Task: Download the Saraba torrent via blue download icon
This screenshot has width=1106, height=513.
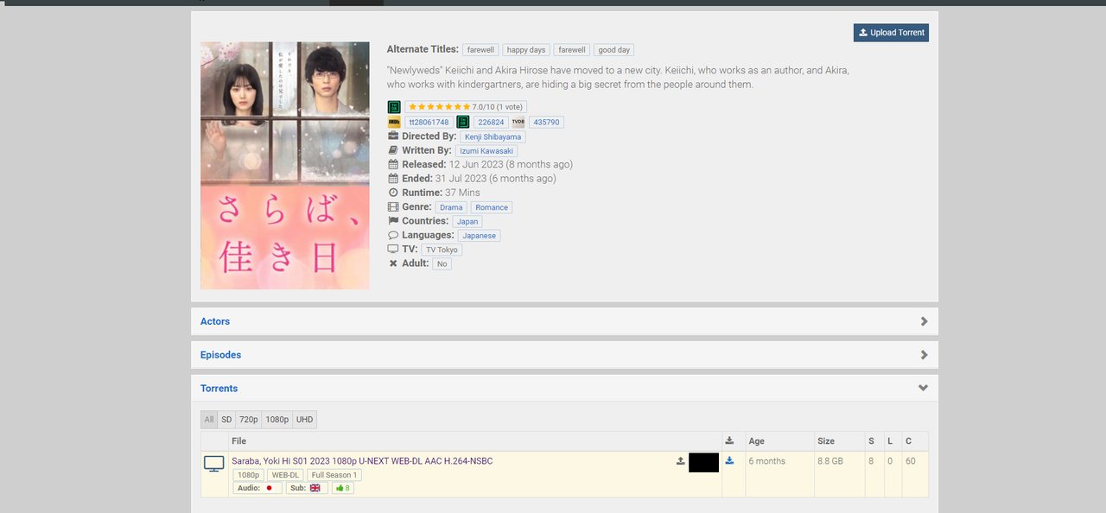Action: pyautogui.click(x=729, y=461)
